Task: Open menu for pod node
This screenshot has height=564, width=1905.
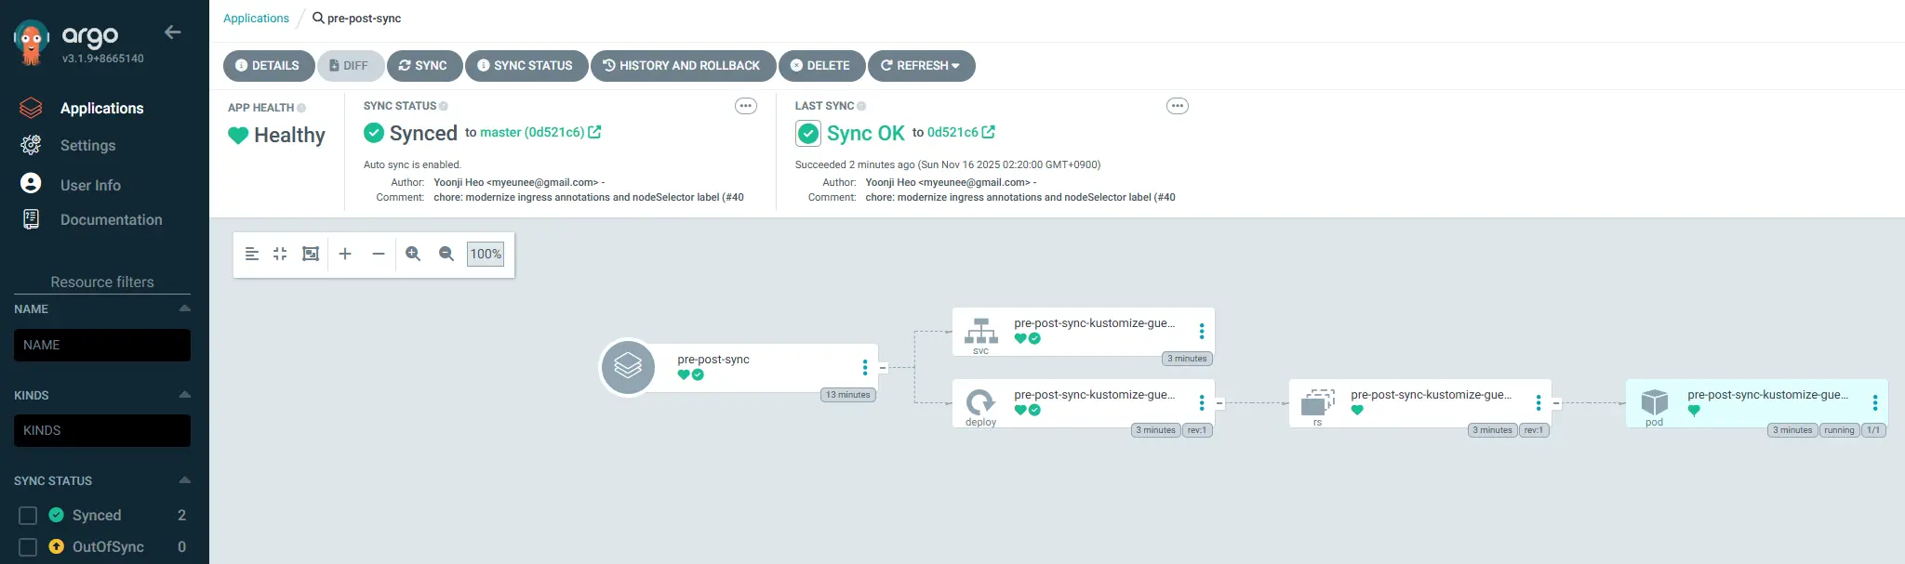Action: click(1875, 403)
